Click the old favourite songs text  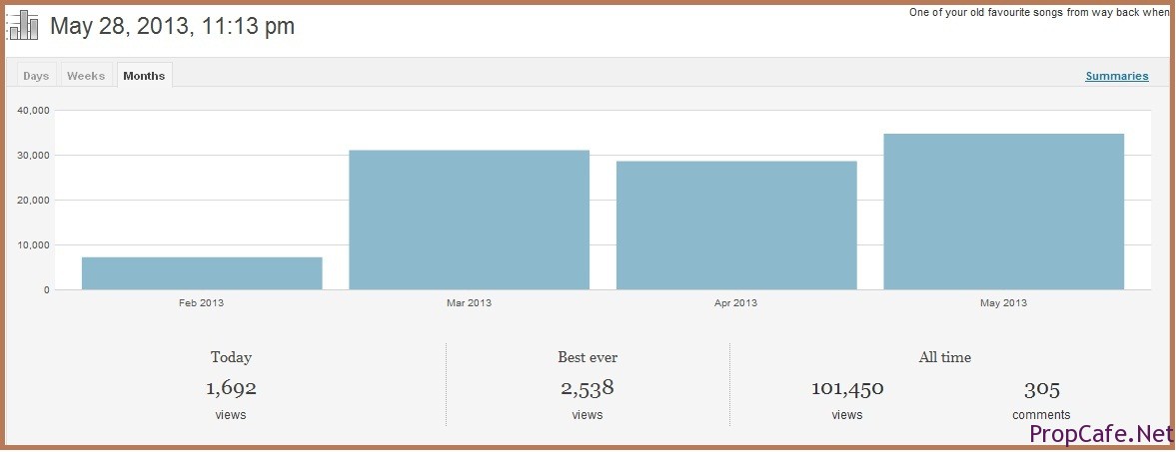1038,13
